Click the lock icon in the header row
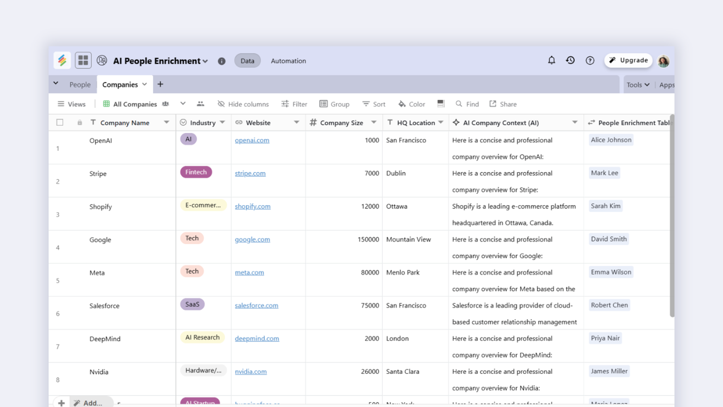The image size is (723, 407). point(79,122)
